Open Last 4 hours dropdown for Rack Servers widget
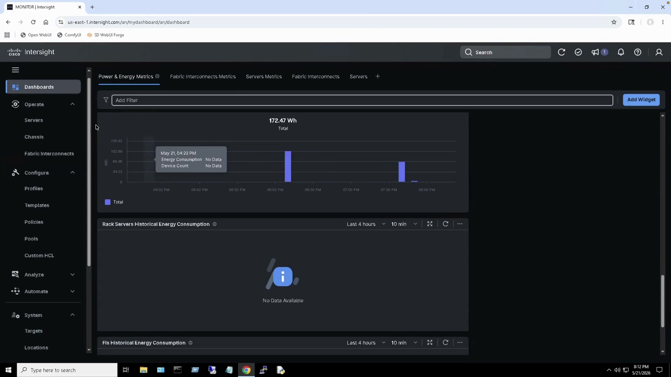This screenshot has height=377, width=671. [x=366, y=224]
